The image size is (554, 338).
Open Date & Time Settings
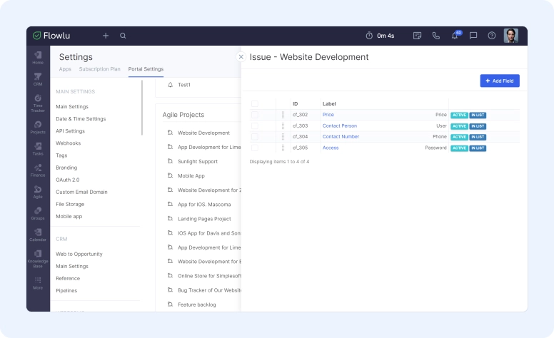[81, 119]
